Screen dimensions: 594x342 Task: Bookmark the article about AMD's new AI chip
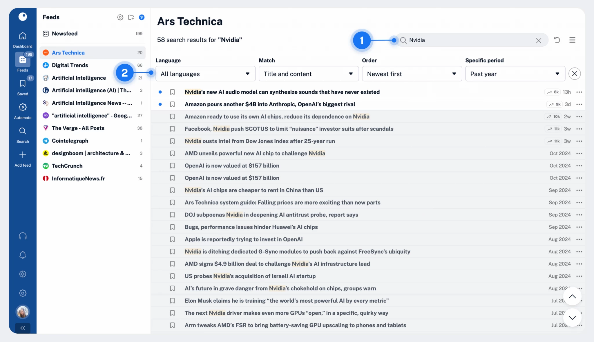(173, 153)
